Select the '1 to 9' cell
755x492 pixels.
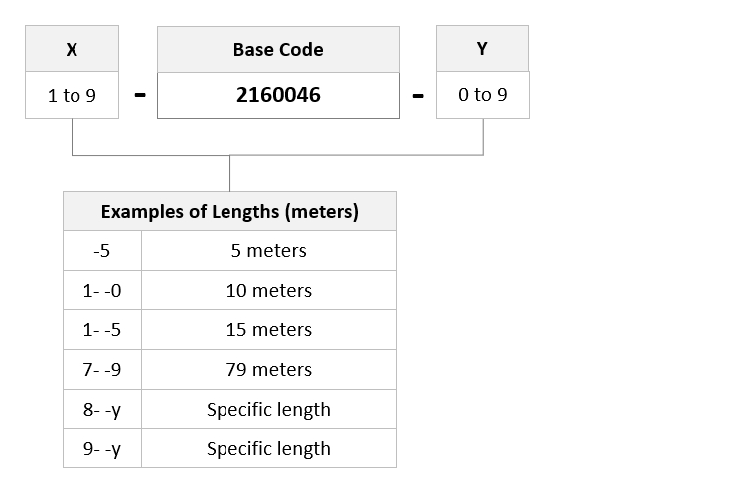point(72,95)
